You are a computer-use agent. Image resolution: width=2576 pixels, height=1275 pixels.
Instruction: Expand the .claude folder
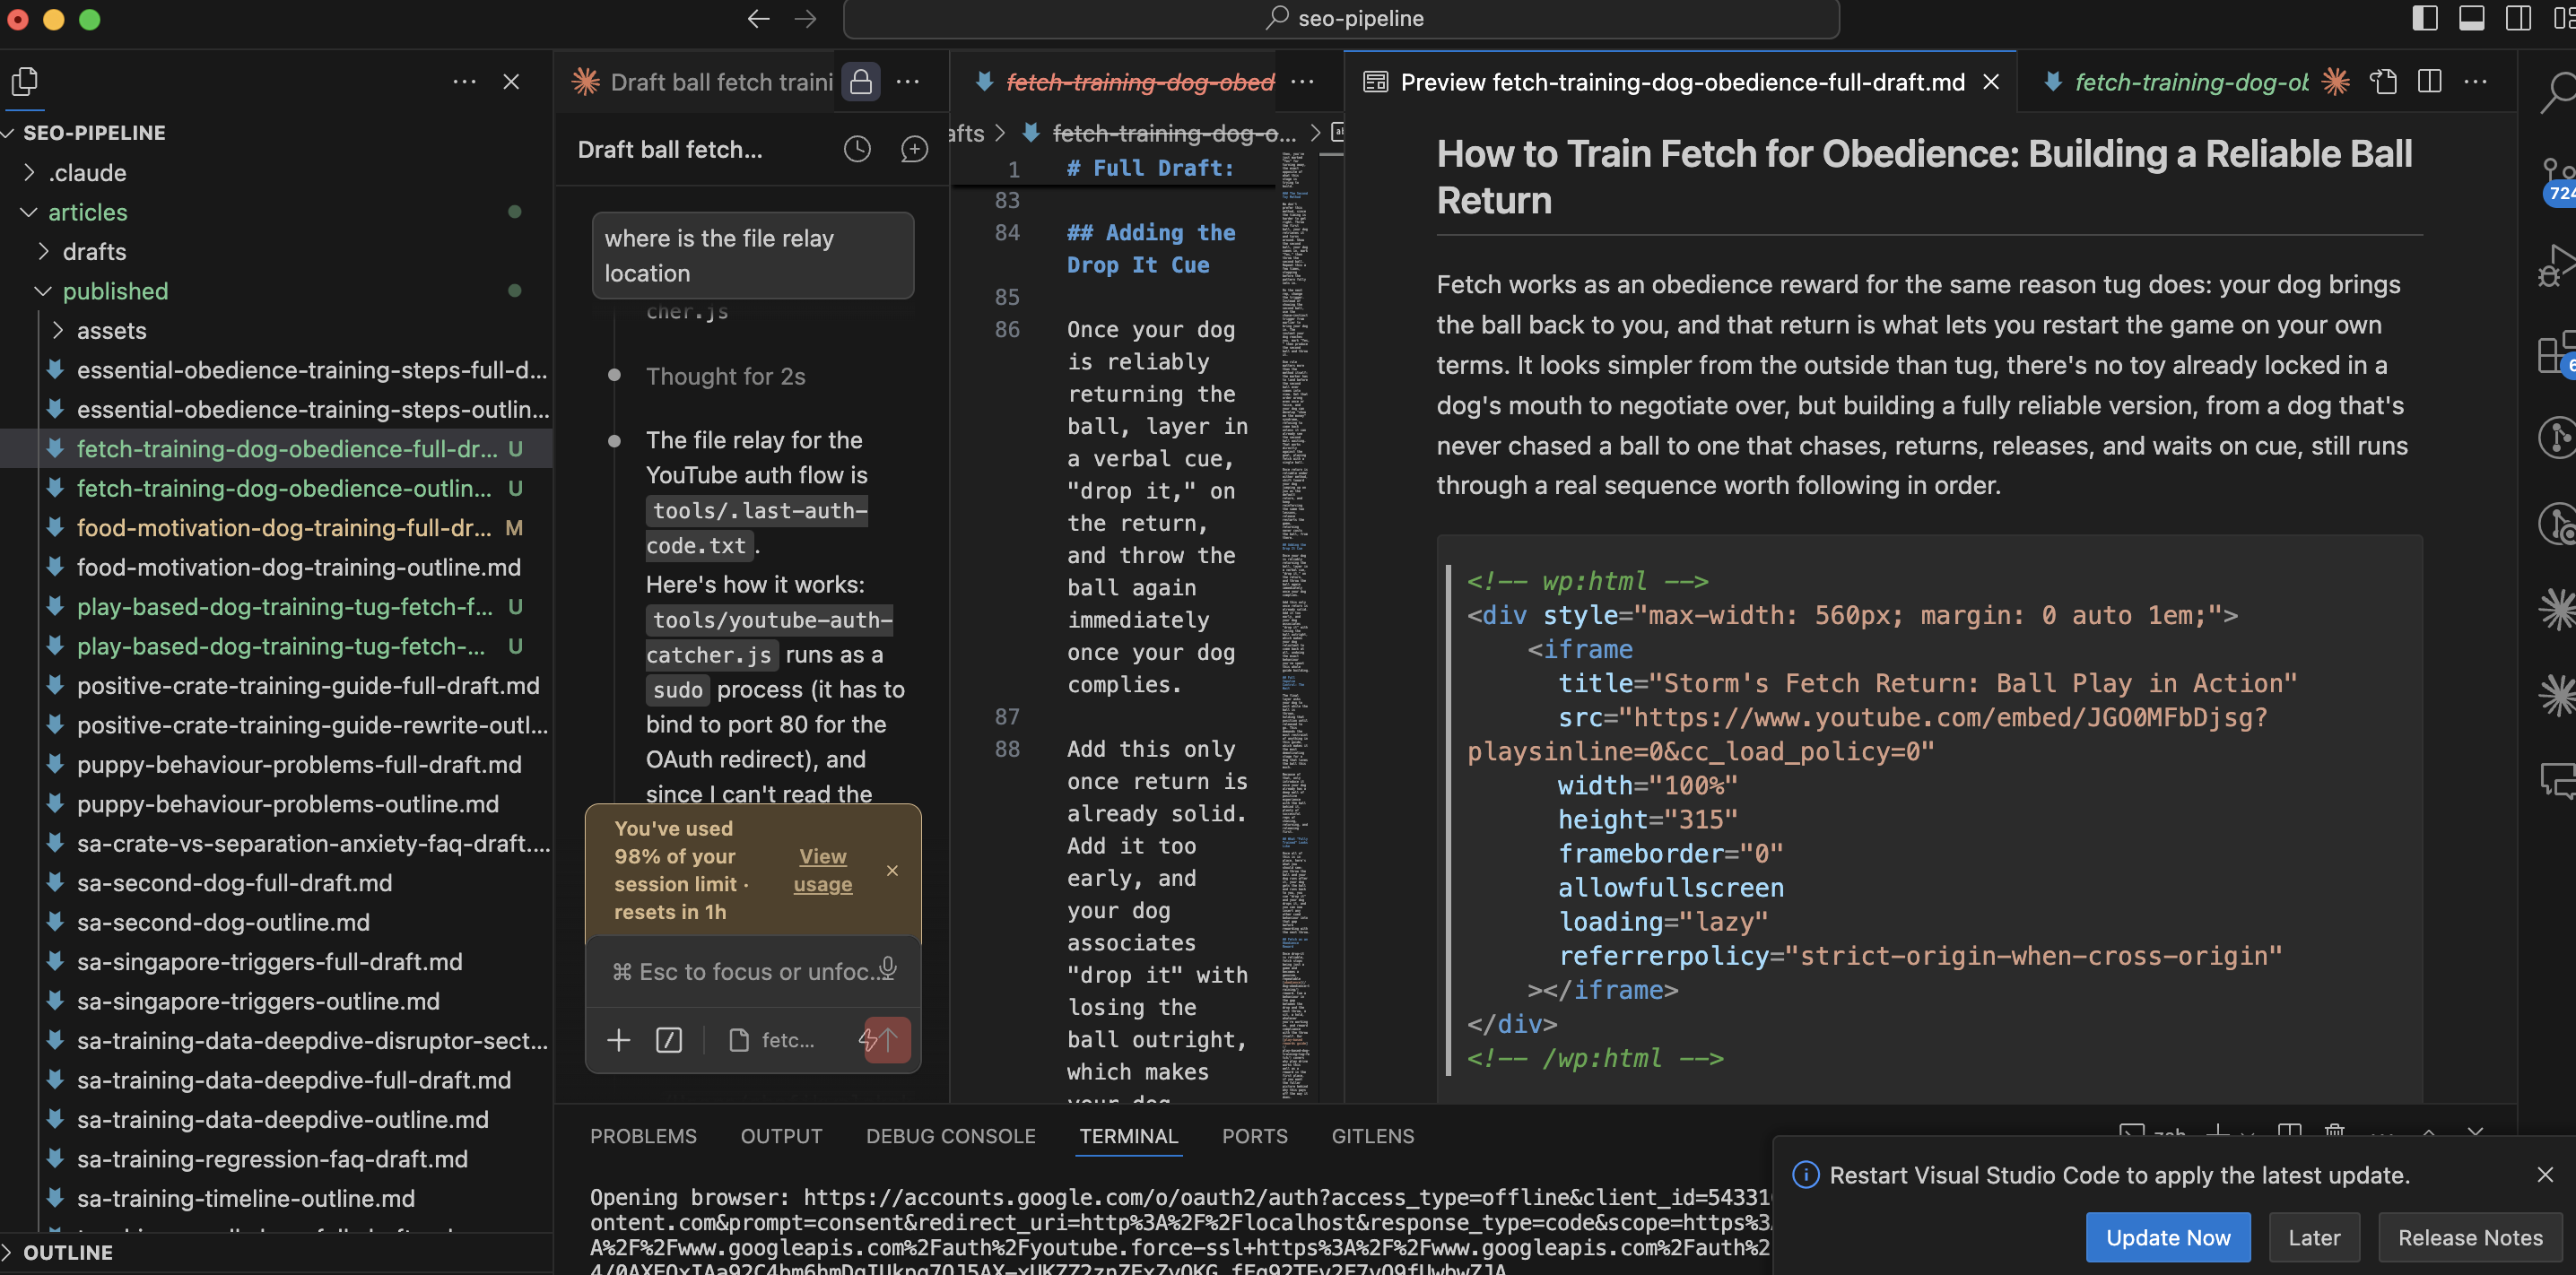[29, 172]
